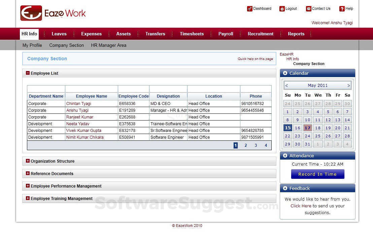Open Anshu Tyagi employee profile

[77, 110]
